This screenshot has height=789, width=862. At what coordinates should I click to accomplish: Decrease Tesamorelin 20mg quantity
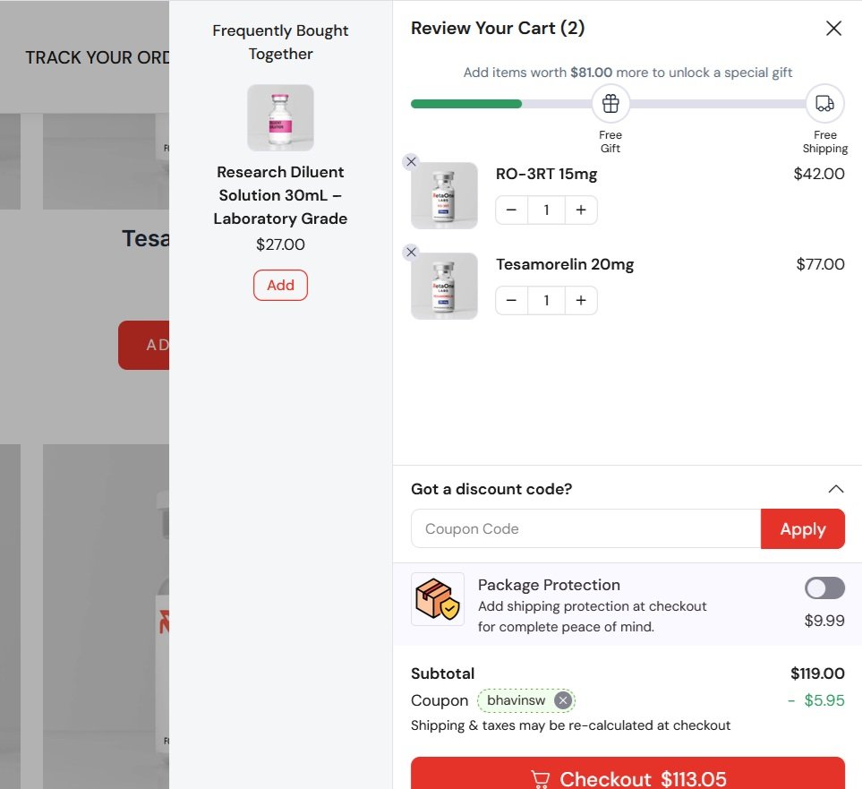tap(511, 300)
